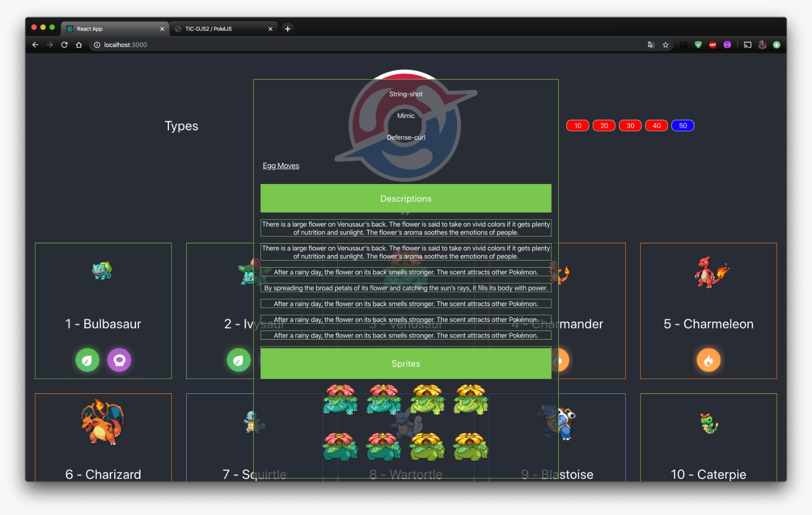Reload the localhost page
Screen dimensions: 812x515
64,45
